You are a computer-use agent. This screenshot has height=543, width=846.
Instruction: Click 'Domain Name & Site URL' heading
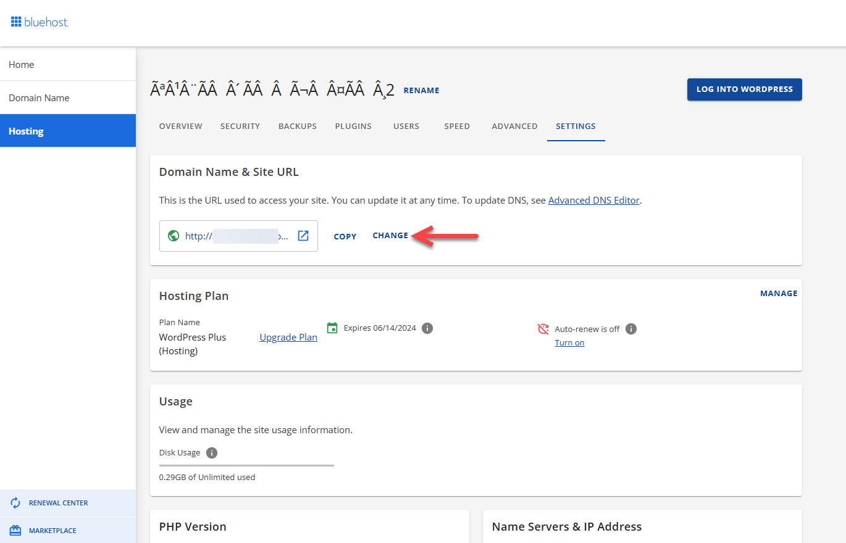(229, 172)
